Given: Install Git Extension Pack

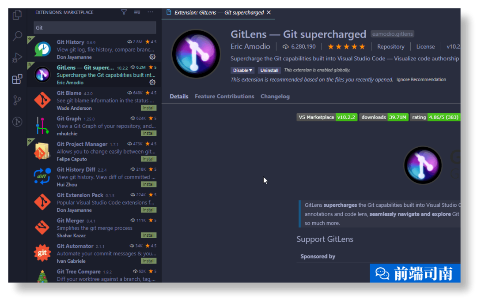Looking at the screenshot, I should coord(149,210).
